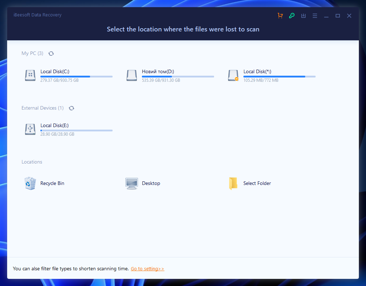The height and width of the screenshot is (286, 366).
Task: Choose Desktop as scan location
Action: click(151, 183)
